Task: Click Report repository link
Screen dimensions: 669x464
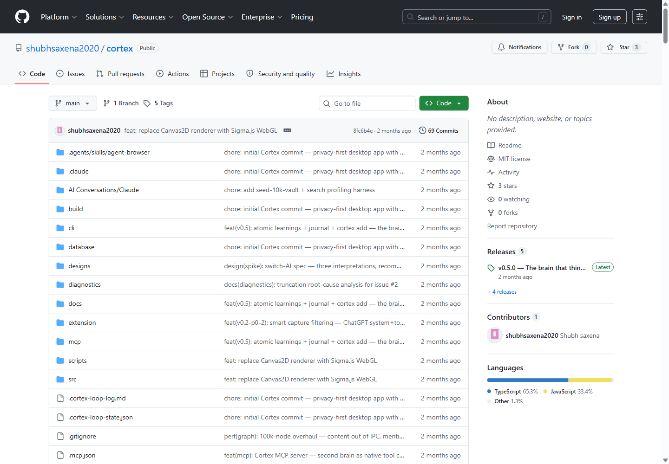Action: pos(512,226)
